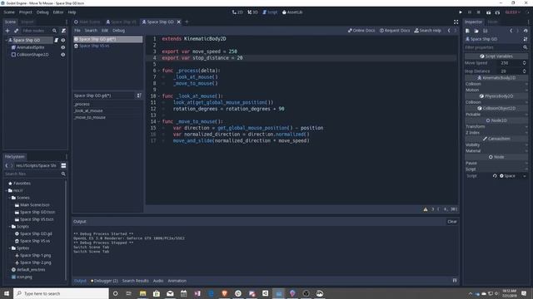This screenshot has width=533, height=299.
Task: Open the Project menu
Action: point(26,12)
